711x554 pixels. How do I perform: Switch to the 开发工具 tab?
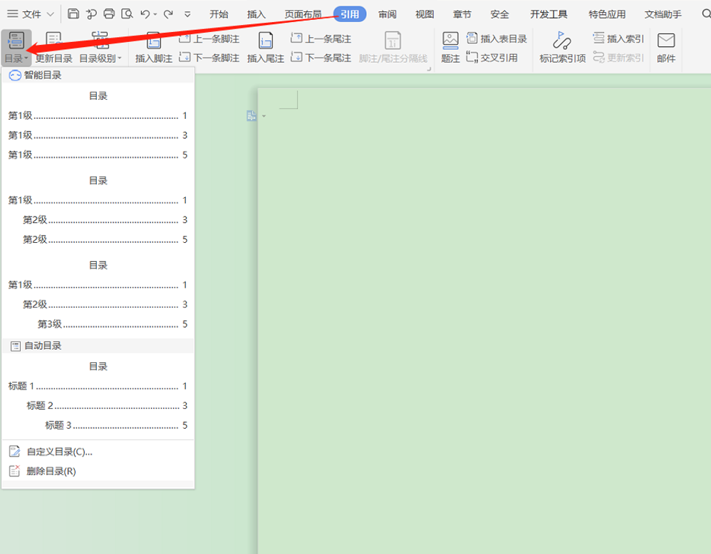click(549, 14)
